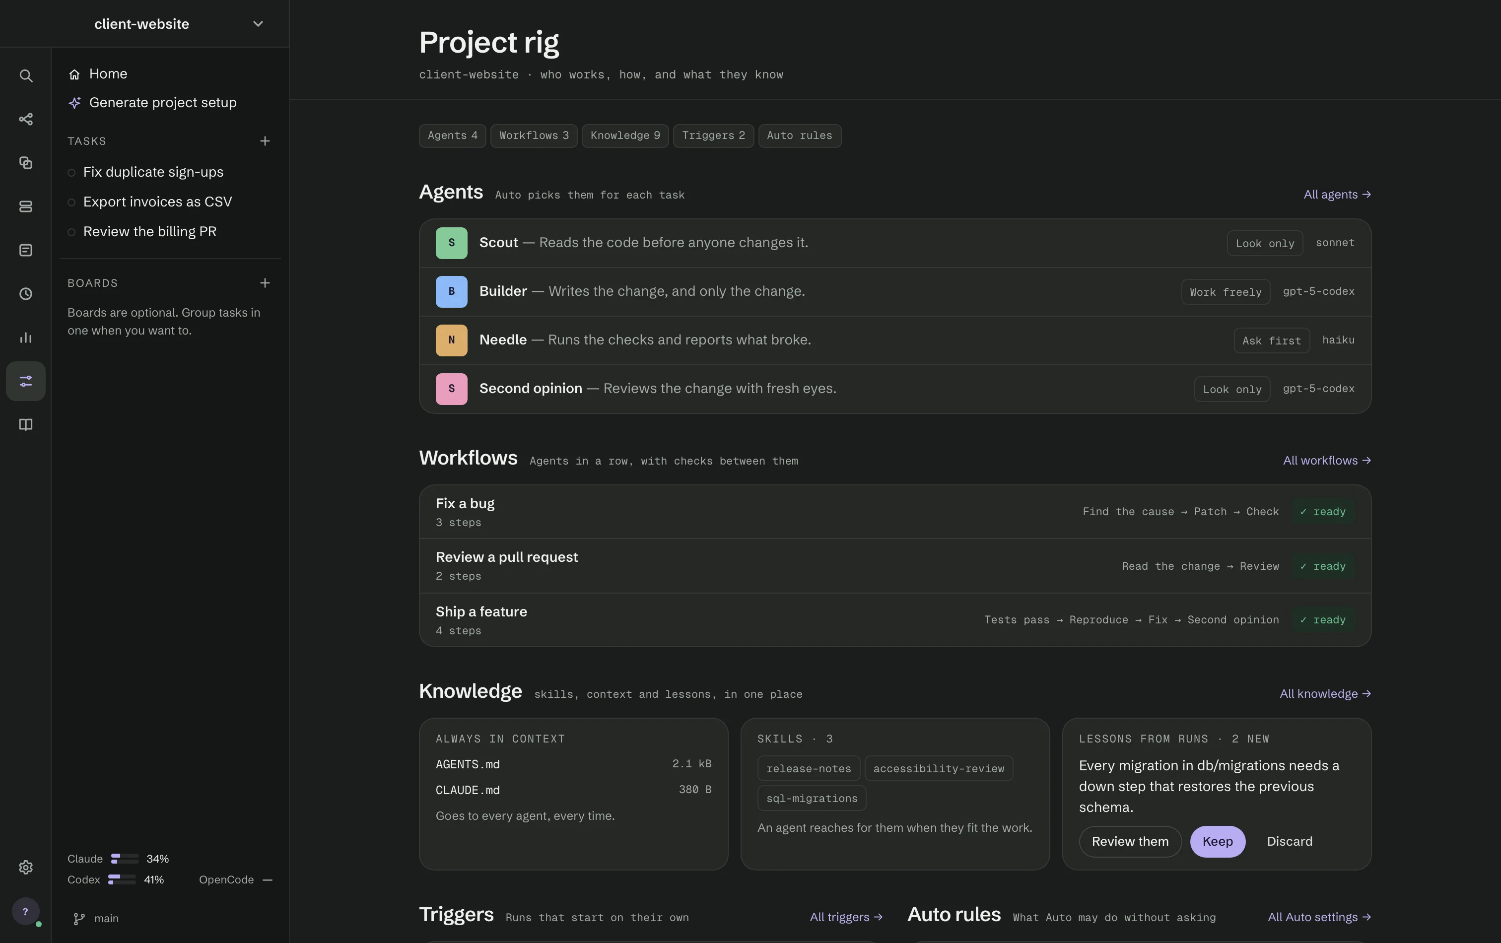
Task: Discard the migration lesson
Action: [1289, 841]
